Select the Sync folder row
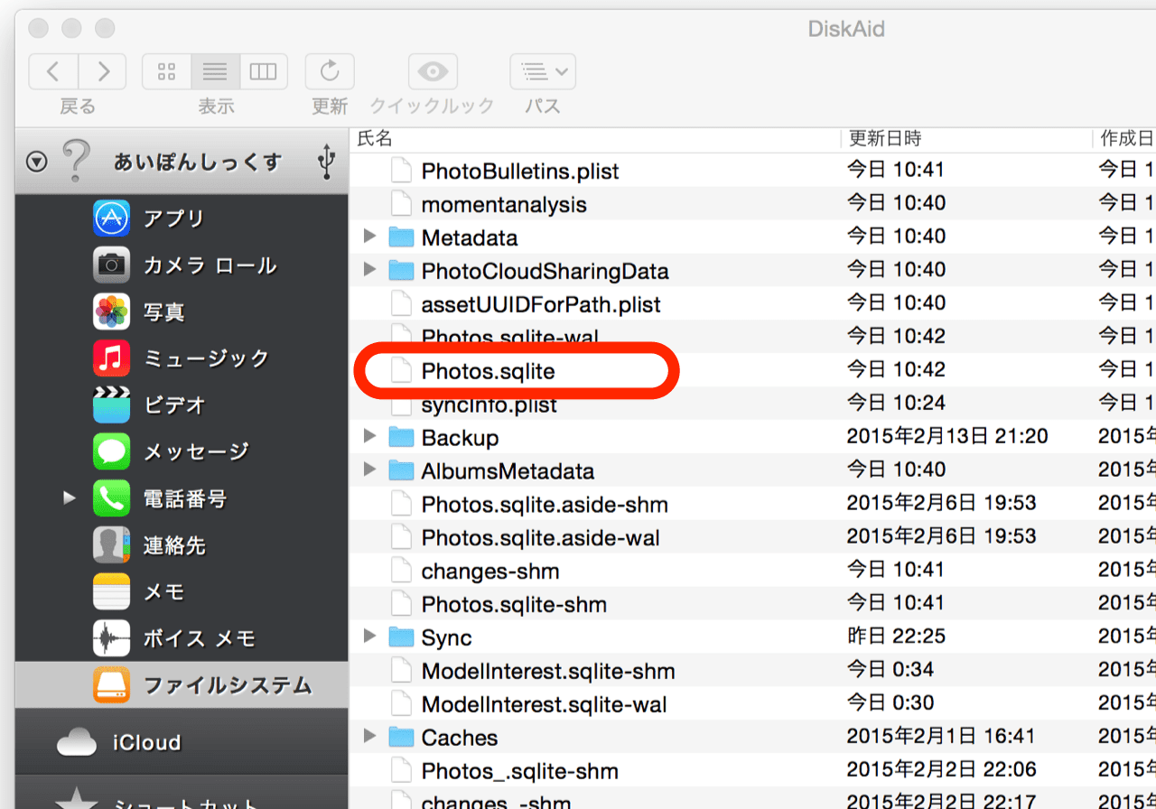Image resolution: width=1156 pixels, height=809 pixels. [x=753, y=637]
